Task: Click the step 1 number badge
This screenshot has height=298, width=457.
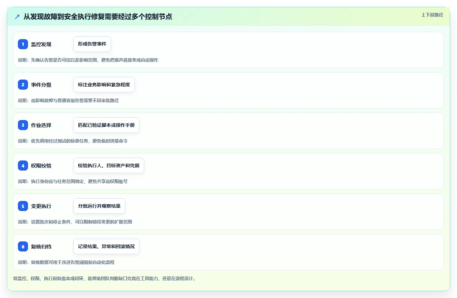Action: click(23, 44)
